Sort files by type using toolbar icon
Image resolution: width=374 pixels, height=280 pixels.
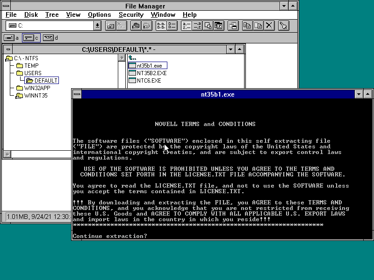[197, 26]
